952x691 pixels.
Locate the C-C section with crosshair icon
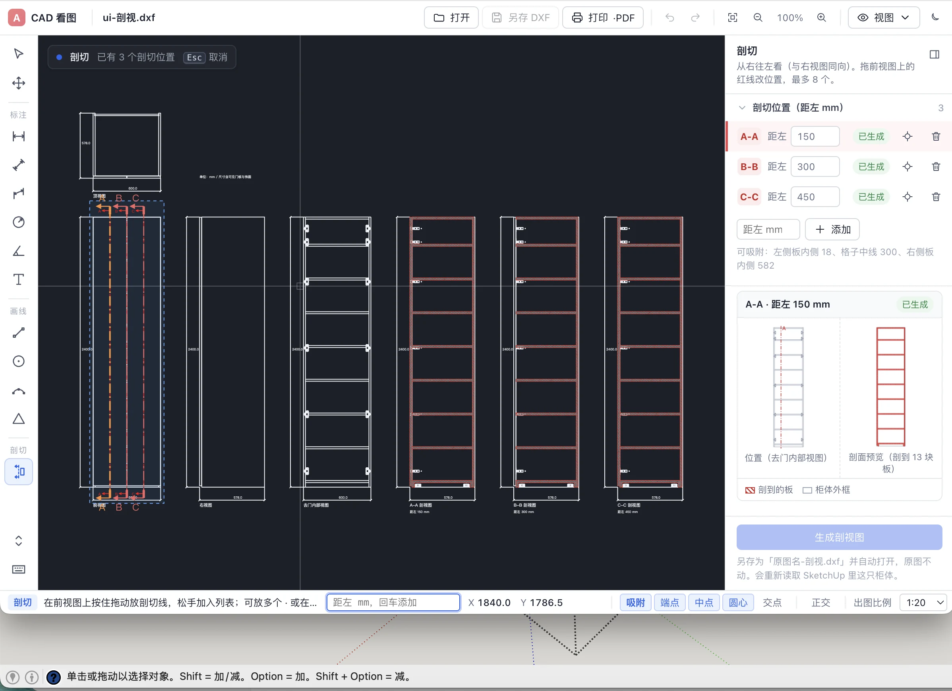coord(907,197)
